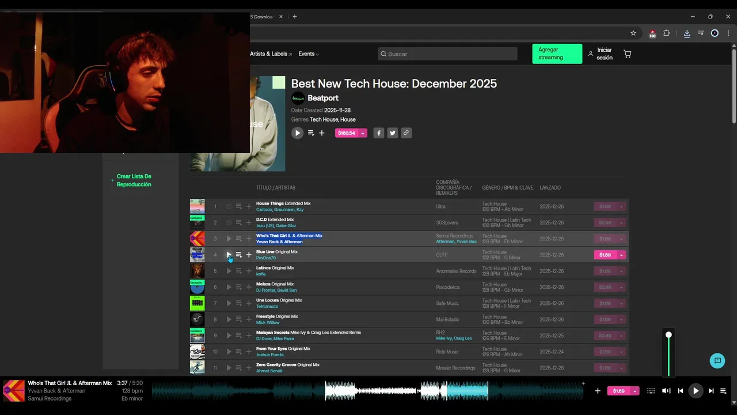Screen dimensions: 737x415
Task: Buy Blue Line for $1.69
Action: (605, 255)
